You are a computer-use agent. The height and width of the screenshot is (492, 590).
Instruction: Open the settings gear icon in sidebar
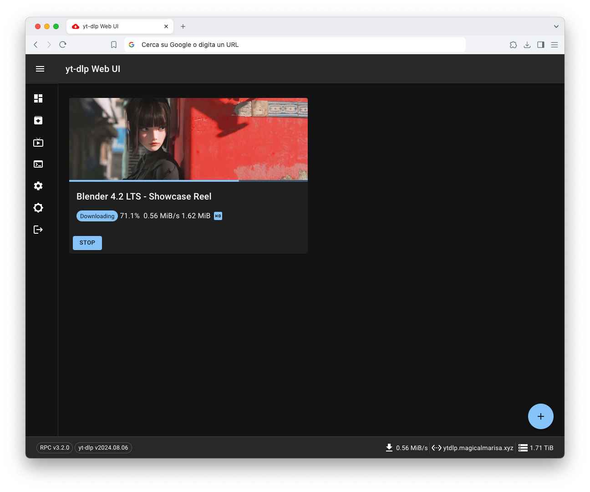[38, 186]
